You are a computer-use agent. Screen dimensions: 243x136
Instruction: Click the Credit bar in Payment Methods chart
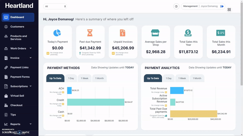95,102
